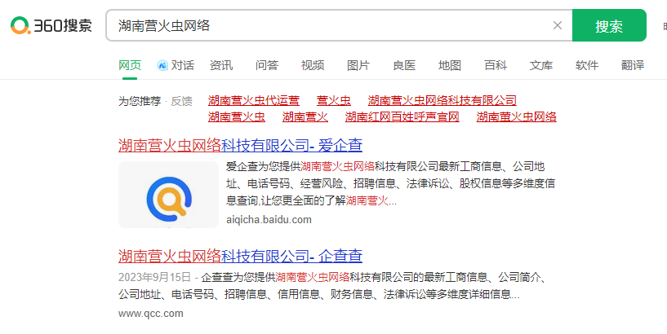Viewport: 667px width, 334px height.
Task: Click the AI icon beside 对话
Action: click(162, 65)
